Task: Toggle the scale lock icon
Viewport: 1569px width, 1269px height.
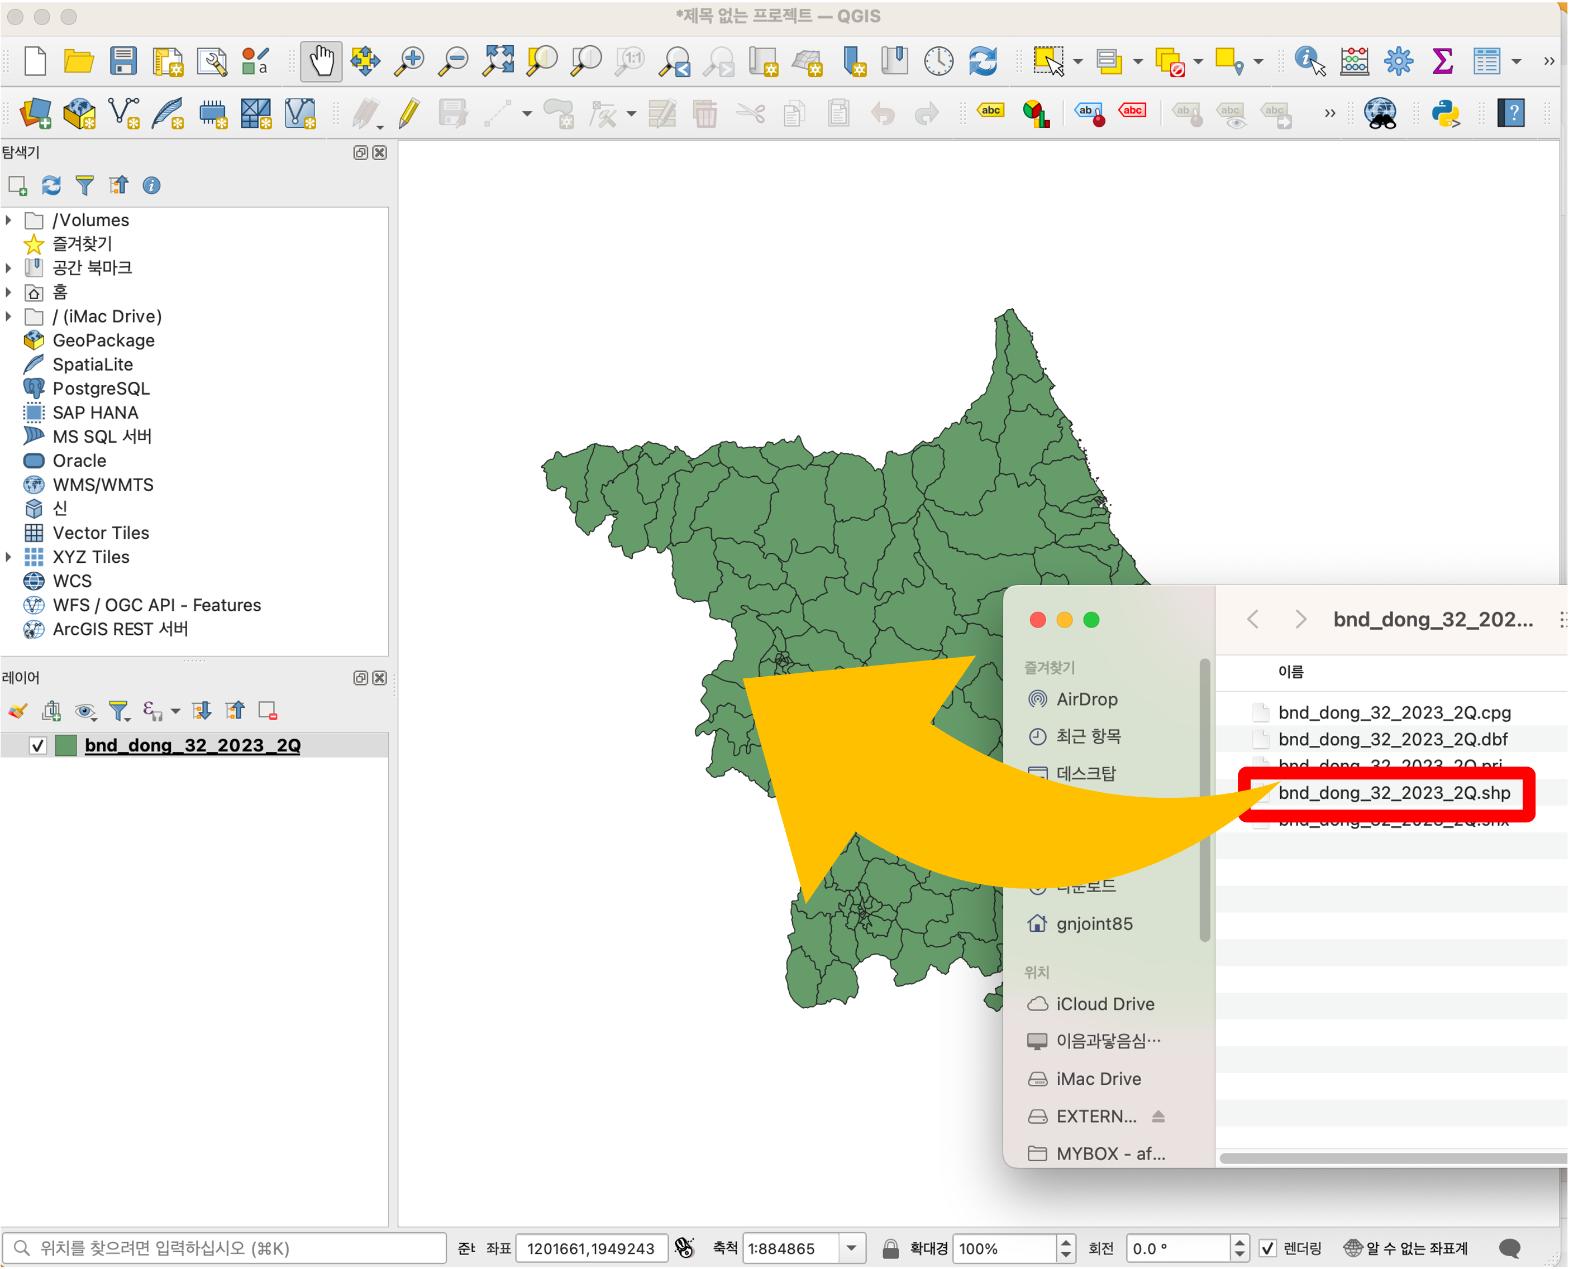Action: point(890,1248)
